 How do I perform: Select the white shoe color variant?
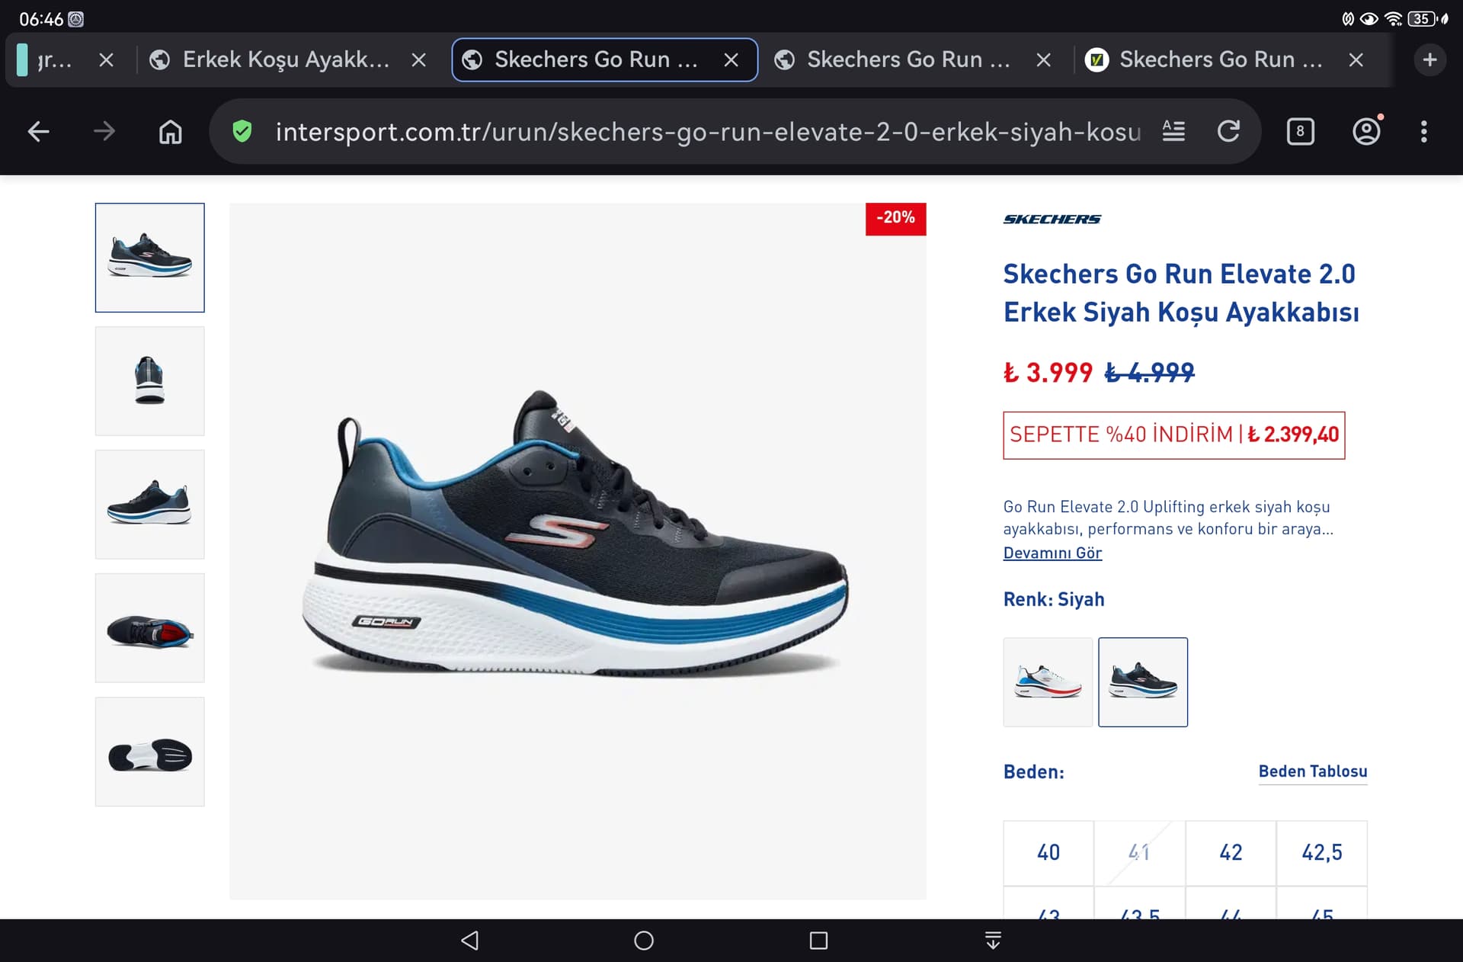(x=1048, y=682)
